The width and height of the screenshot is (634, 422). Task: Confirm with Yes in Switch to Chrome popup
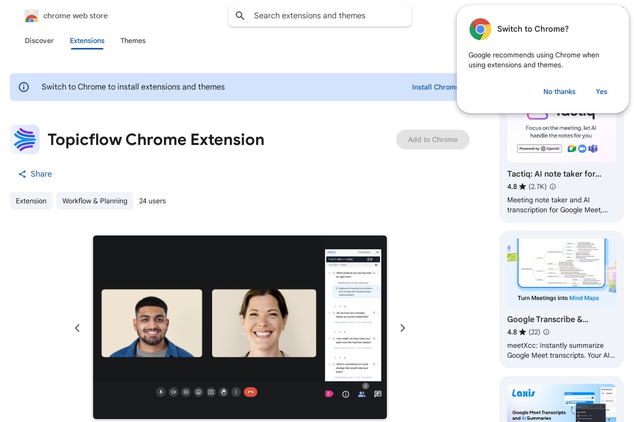(x=601, y=92)
